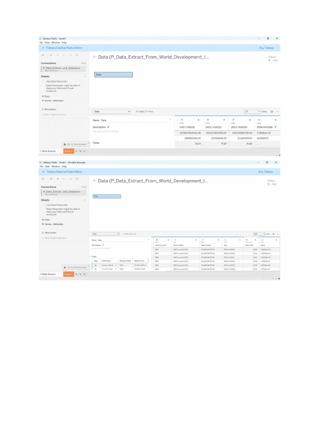Click the Tableau logo icon in the 27-rows Book1 window toolbar
This screenshot has height=426, width=319.
(x=43, y=55)
